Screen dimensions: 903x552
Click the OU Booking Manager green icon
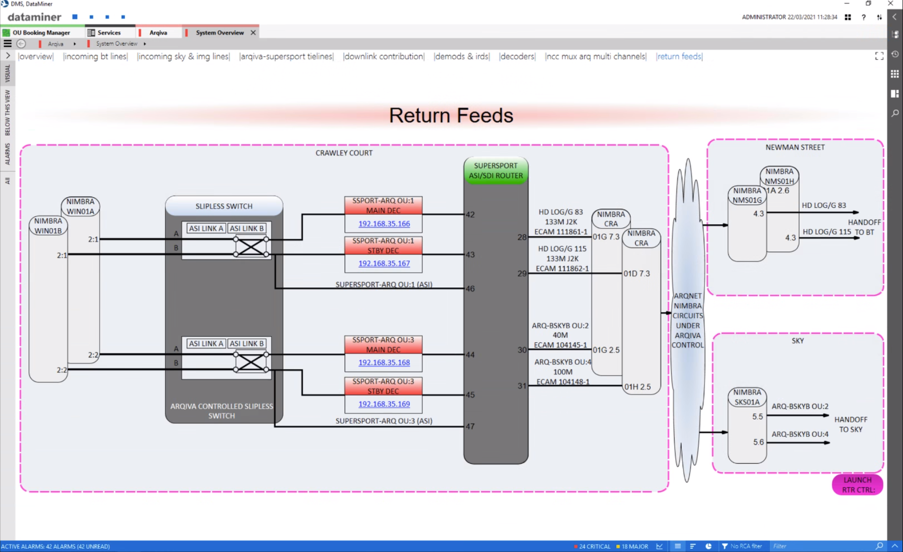pyautogui.click(x=6, y=33)
